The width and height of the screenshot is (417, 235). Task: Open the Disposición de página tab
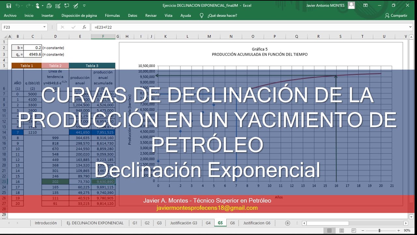[79, 15]
